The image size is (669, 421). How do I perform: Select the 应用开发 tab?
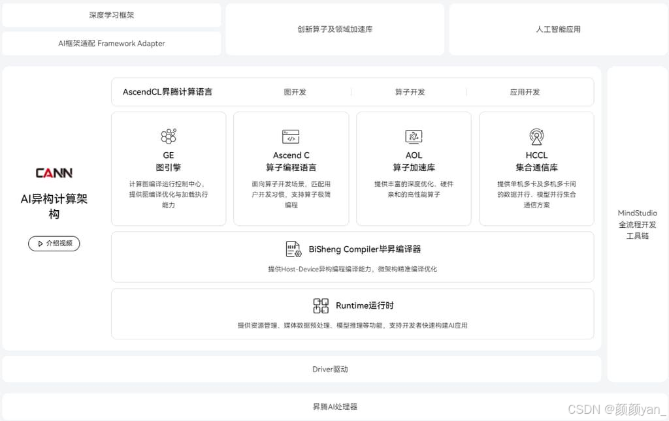pos(525,92)
